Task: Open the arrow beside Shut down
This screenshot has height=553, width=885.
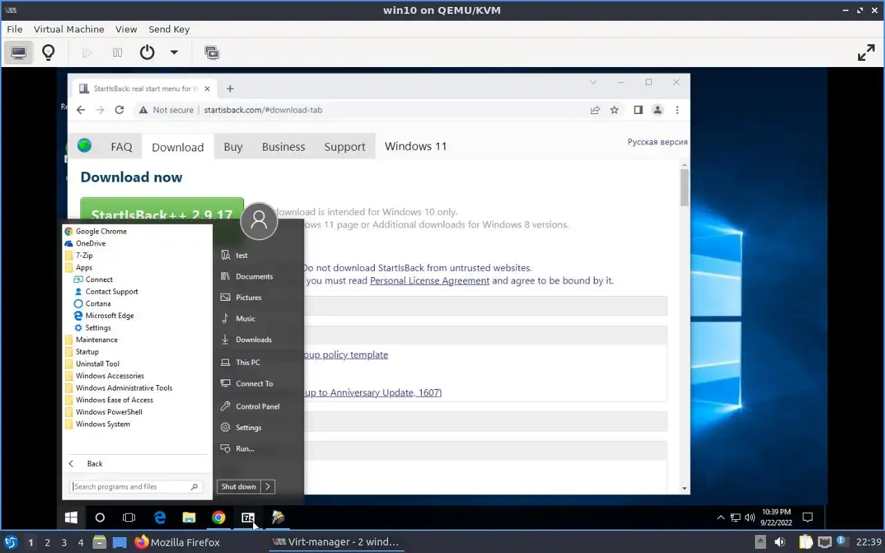Action: click(268, 487)
